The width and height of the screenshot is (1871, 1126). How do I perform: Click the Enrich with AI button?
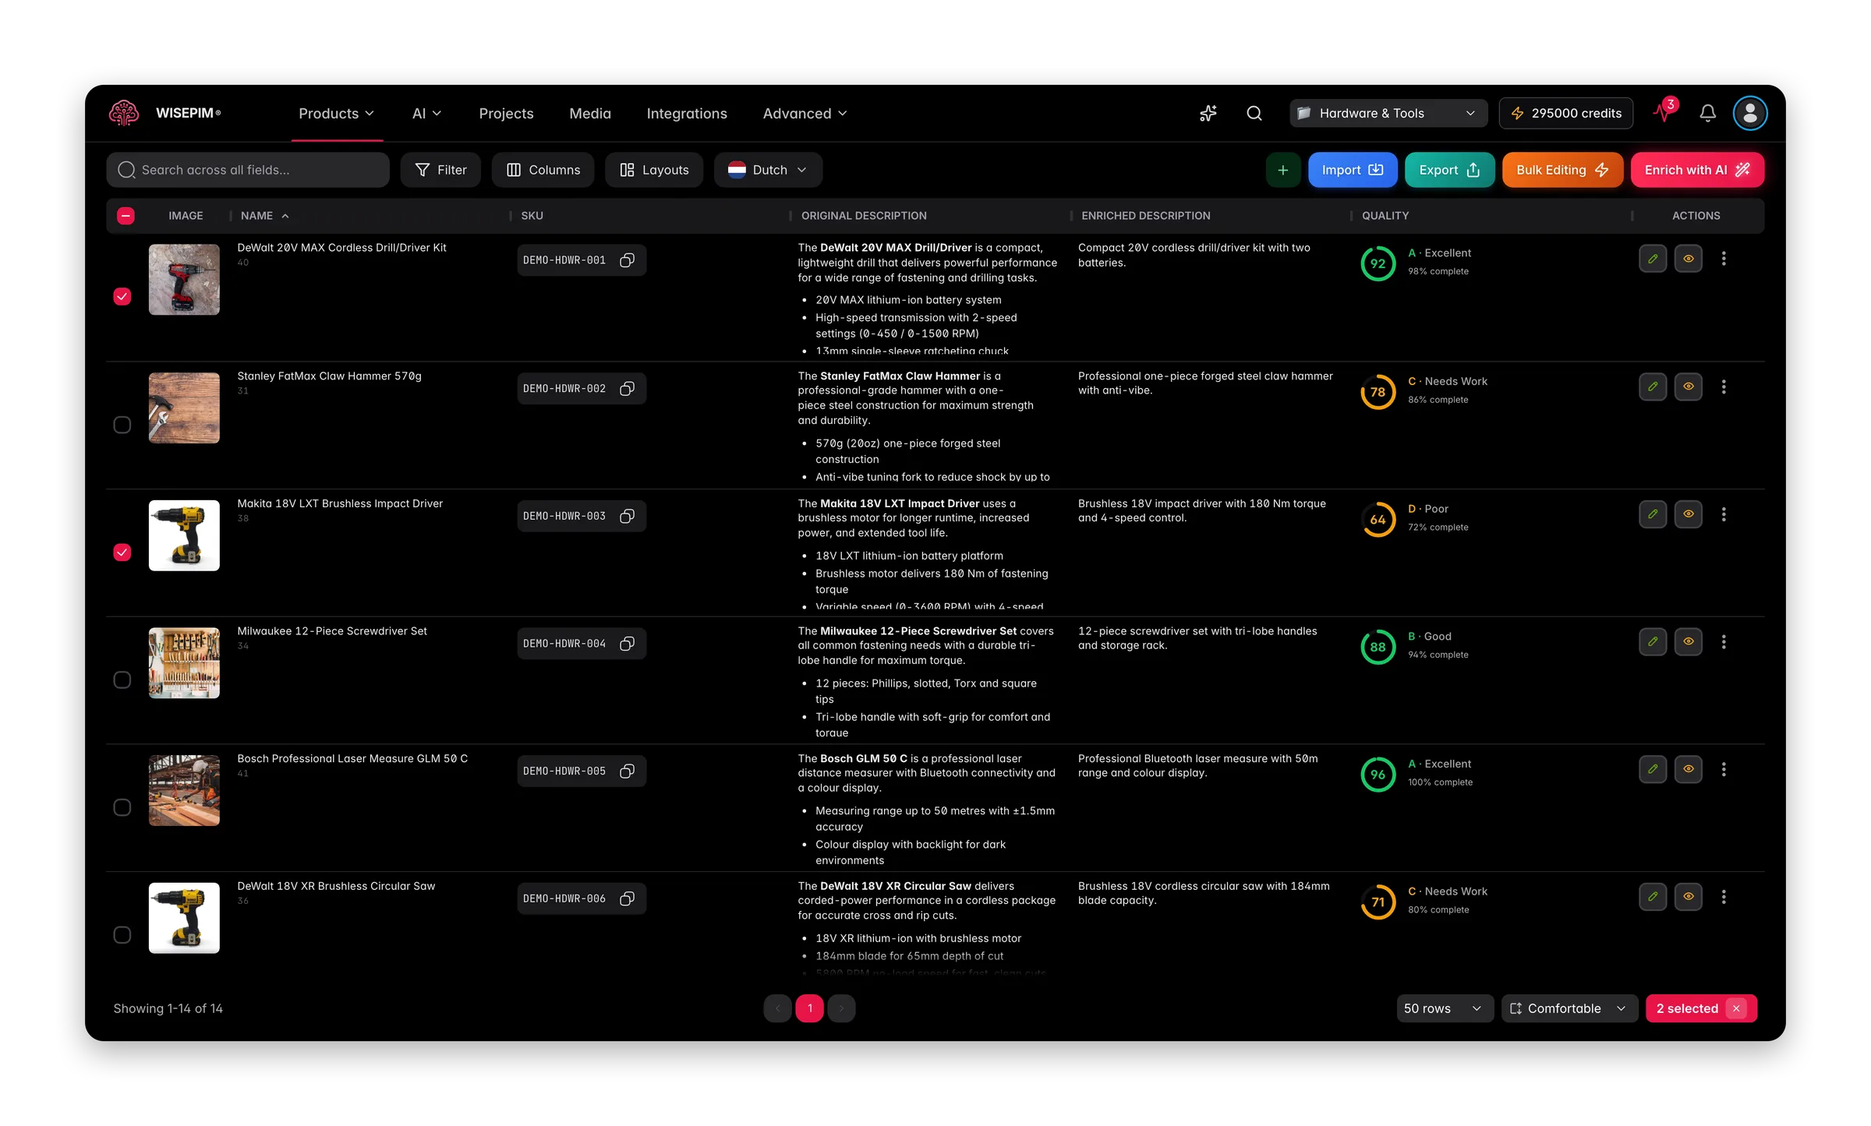coord(1697,170)
